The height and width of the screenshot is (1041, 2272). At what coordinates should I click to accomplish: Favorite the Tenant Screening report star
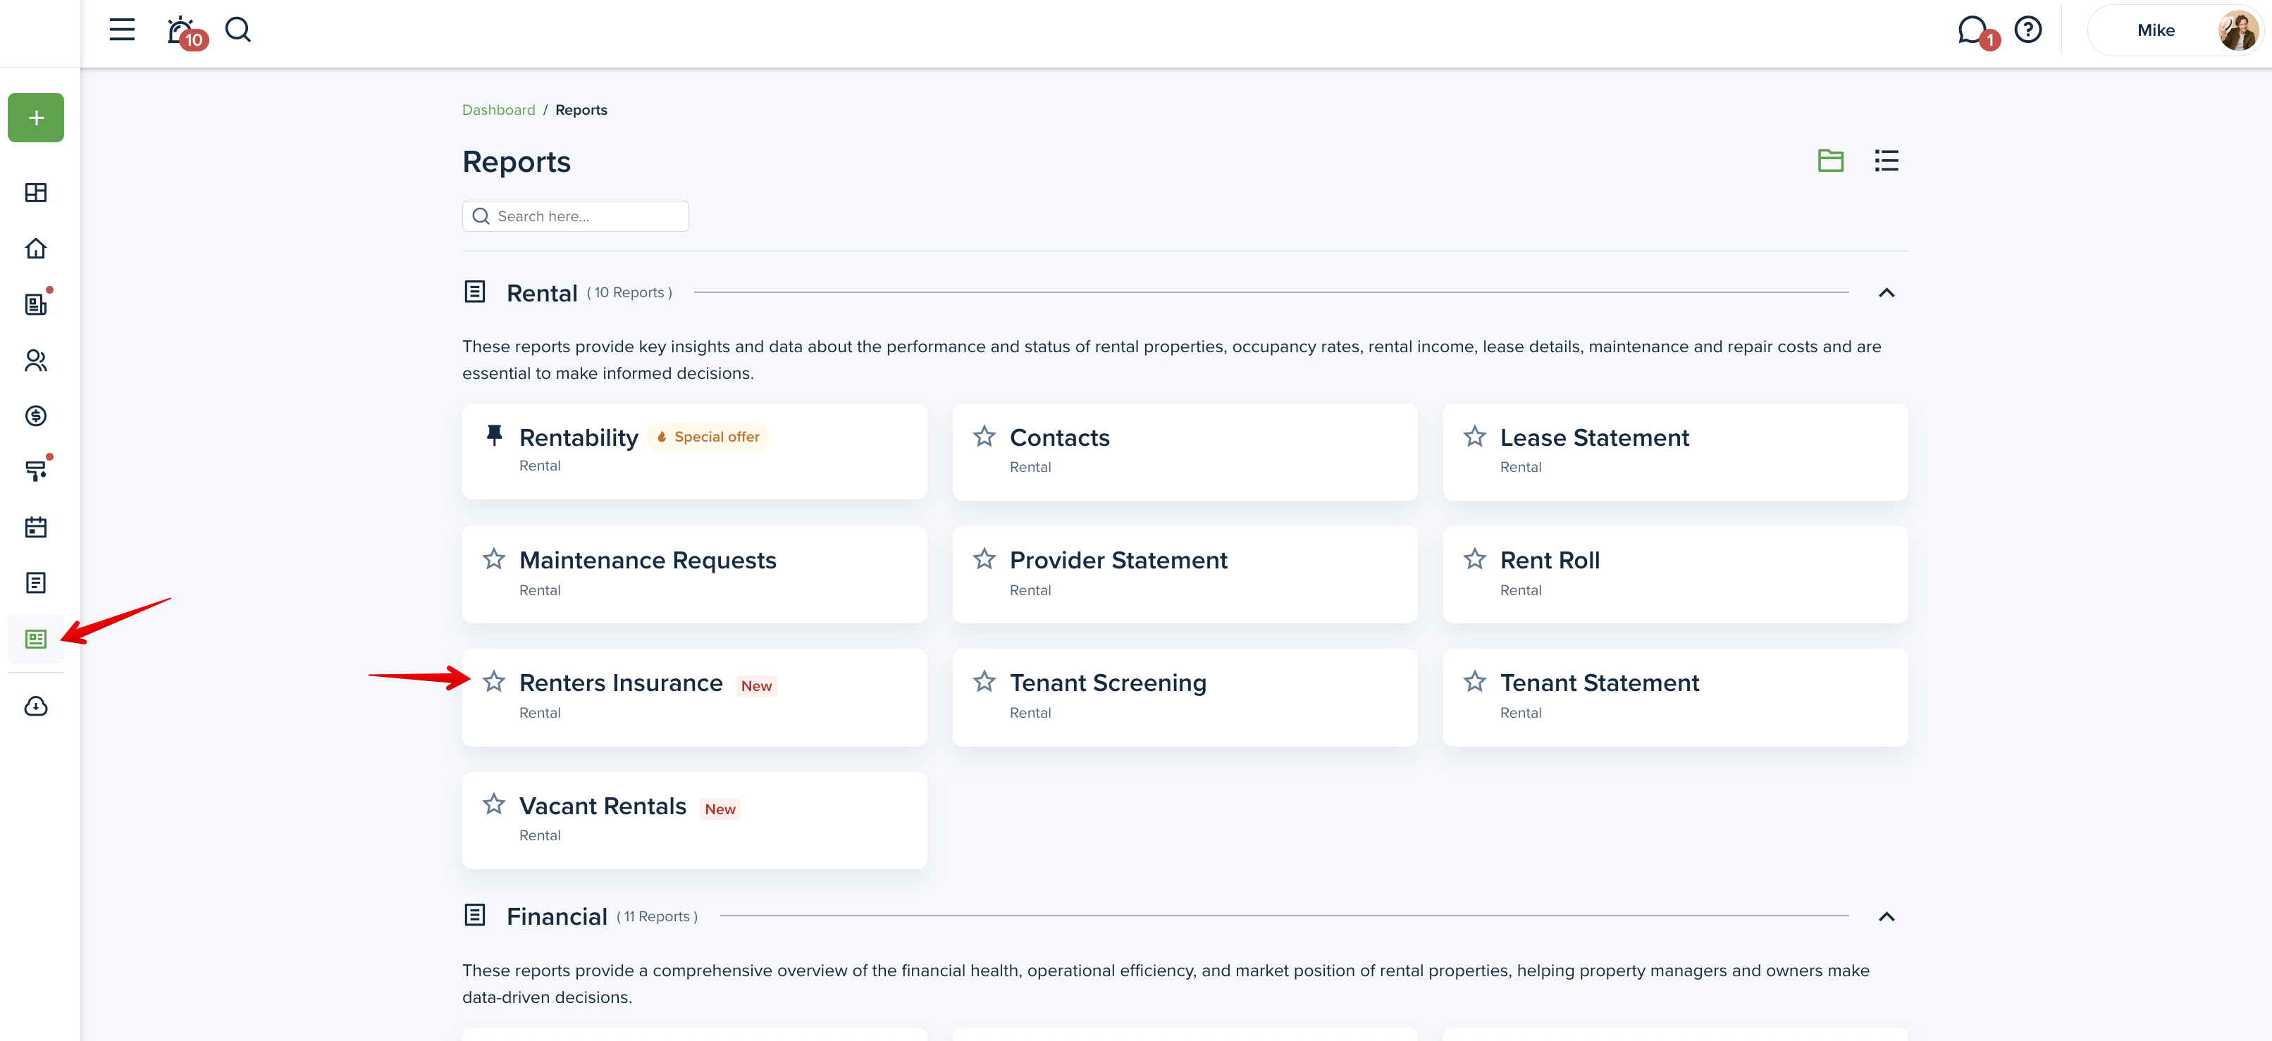984,681
